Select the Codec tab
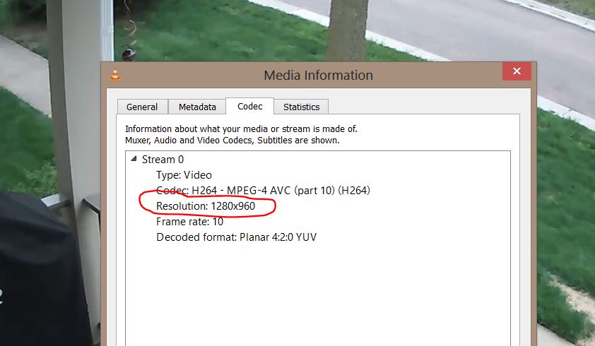This screenshot has height=346, width=595. coord(249,106)
